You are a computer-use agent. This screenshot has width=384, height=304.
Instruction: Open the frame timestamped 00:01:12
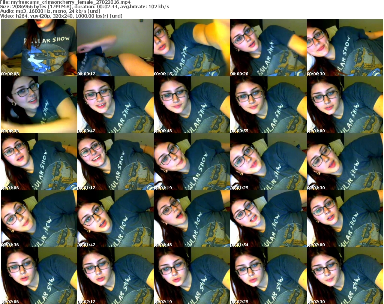coord(115,162)
